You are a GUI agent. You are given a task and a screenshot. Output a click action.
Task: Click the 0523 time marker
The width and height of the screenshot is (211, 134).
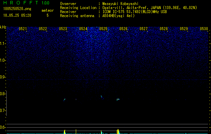[x=63, y=29]
